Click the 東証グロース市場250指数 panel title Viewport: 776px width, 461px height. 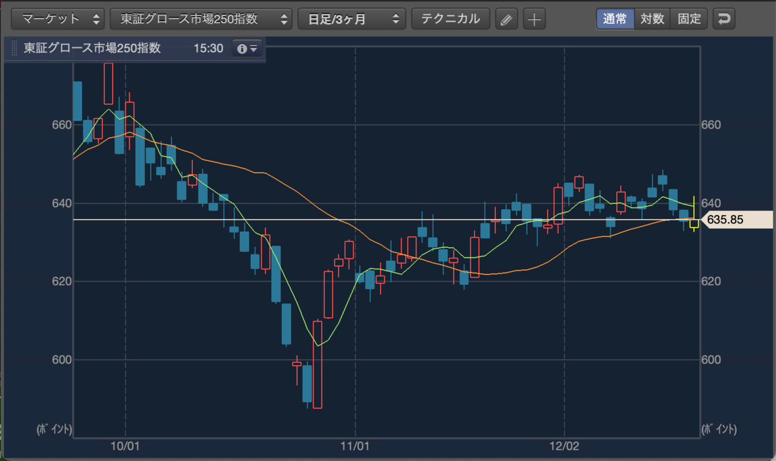(92, 48)
